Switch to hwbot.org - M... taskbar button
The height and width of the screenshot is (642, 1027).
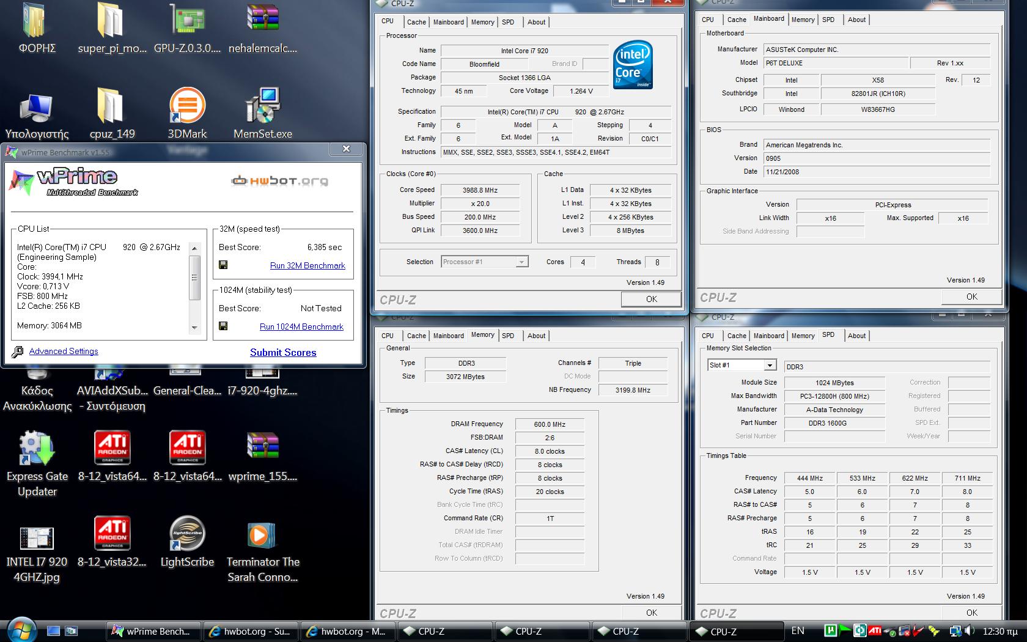[x=348, y=631]
